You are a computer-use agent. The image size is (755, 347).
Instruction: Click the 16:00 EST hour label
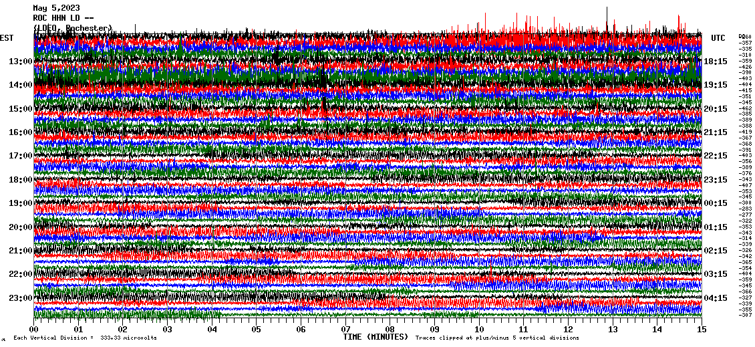click(x=21, y=132)
